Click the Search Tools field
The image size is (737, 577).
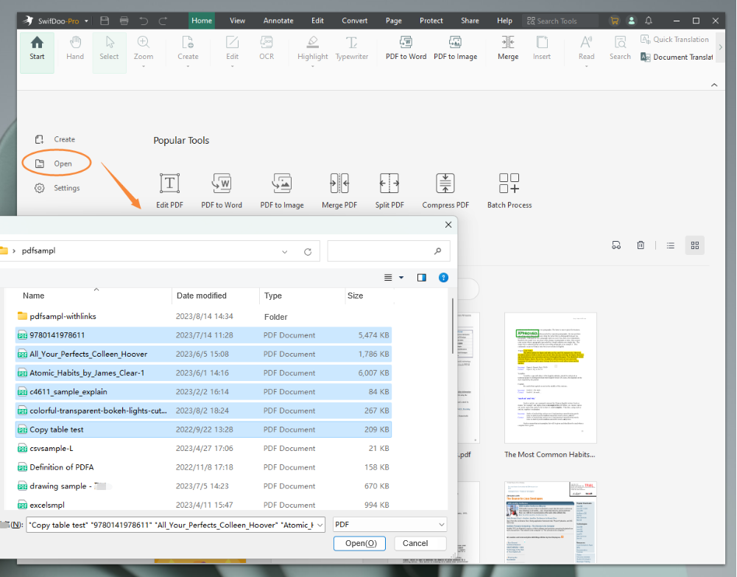(560, 21)
